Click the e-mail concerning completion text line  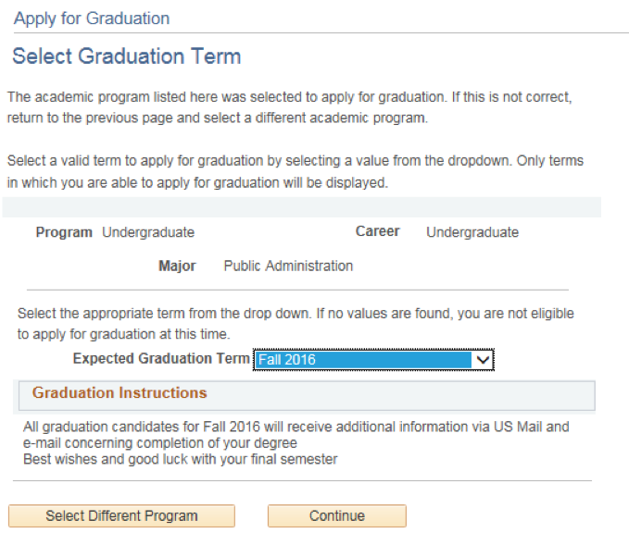point(160,443)
